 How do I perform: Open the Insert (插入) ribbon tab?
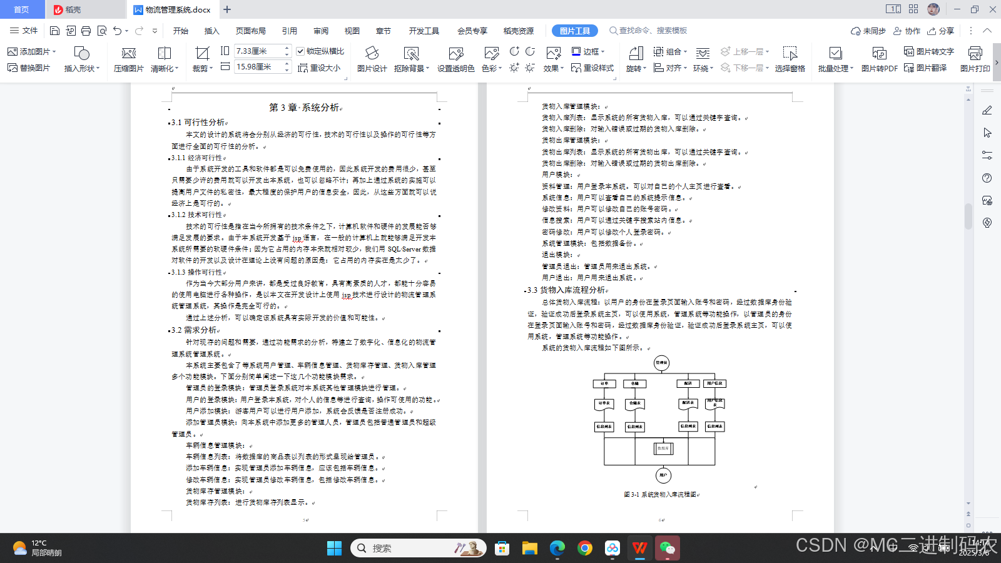[212, 31]
